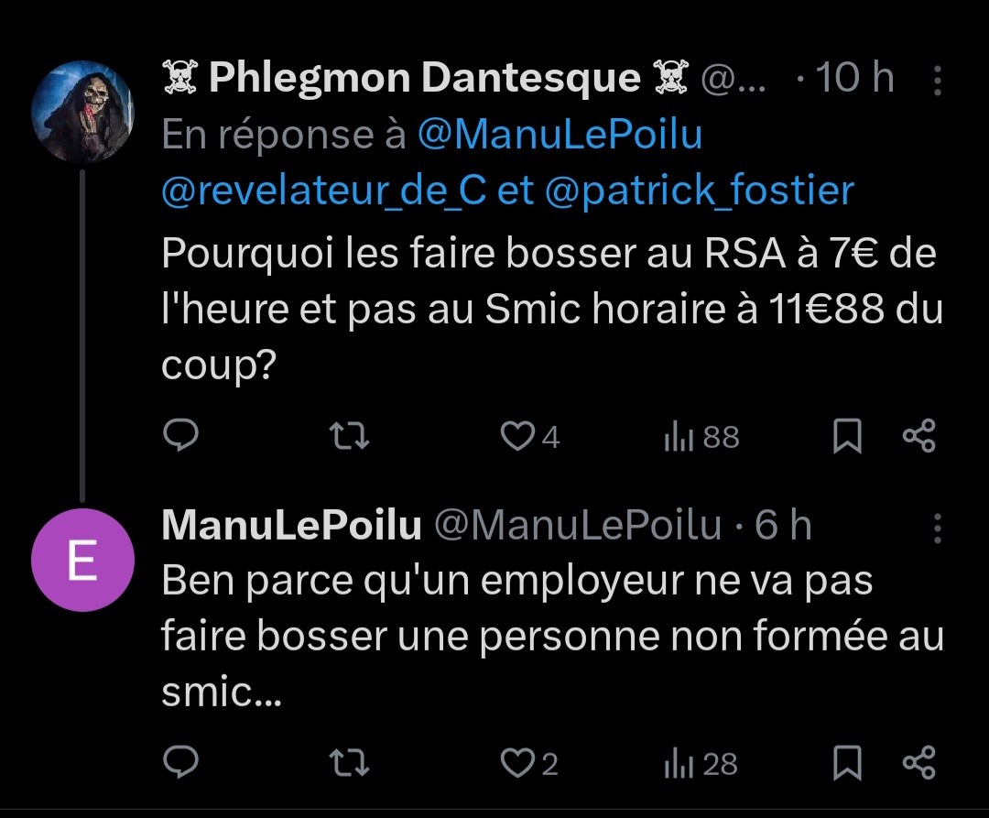Open the @revelateur_de_C mention link
This screenshot has width=989, height=818.
click(x=323, y=191)
